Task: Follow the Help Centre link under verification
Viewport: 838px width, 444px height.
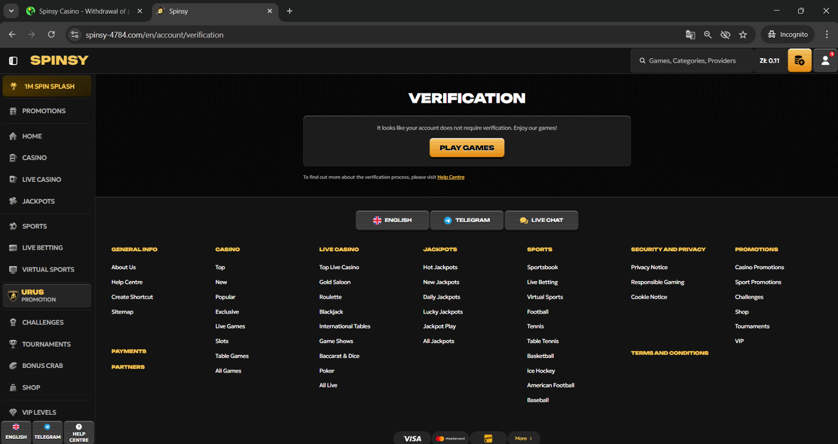Action: point(451,177)
